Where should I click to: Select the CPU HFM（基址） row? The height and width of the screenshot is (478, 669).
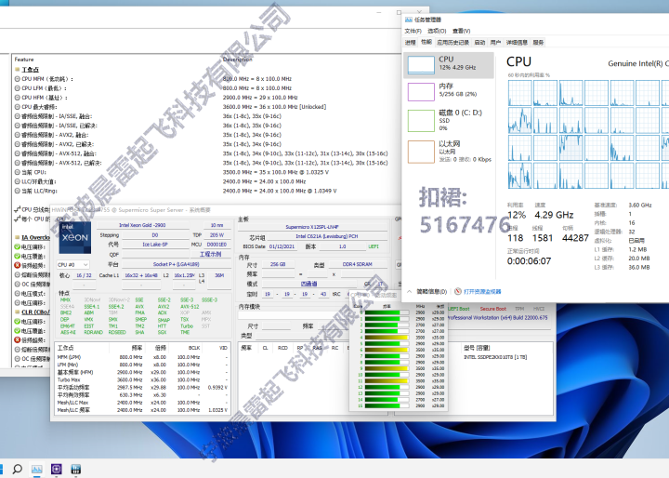click(x=204, y=98)
